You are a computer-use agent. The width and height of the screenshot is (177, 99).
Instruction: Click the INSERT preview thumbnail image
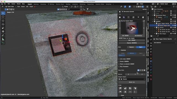point(132,28)
